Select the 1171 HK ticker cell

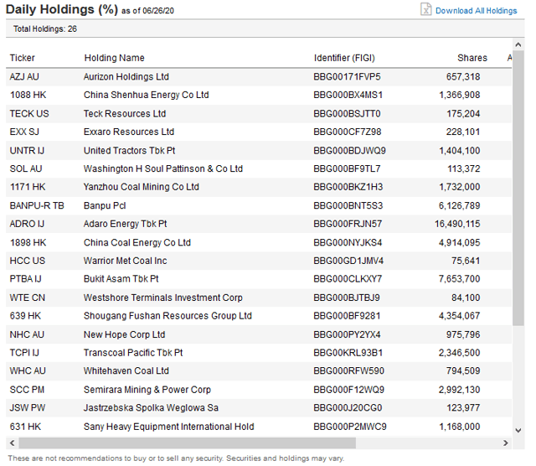(28, 187)
